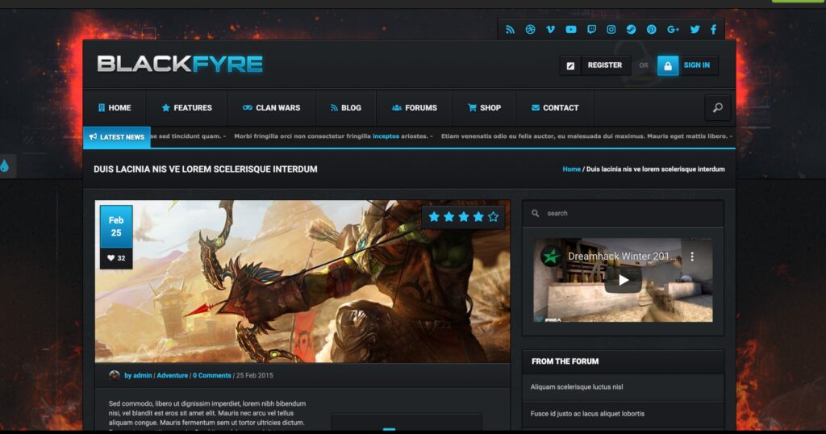
Task: Open the Facebook social icon
Action: pos(713,30)
